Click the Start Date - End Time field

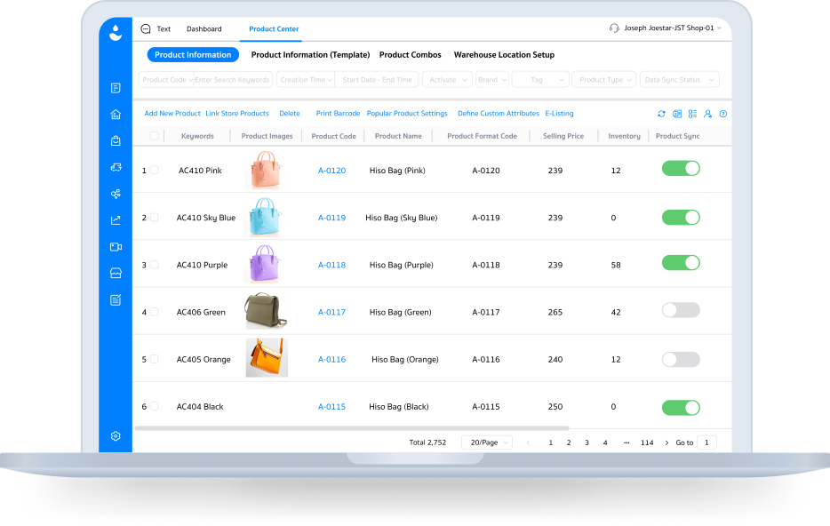[x=377, y=80]
